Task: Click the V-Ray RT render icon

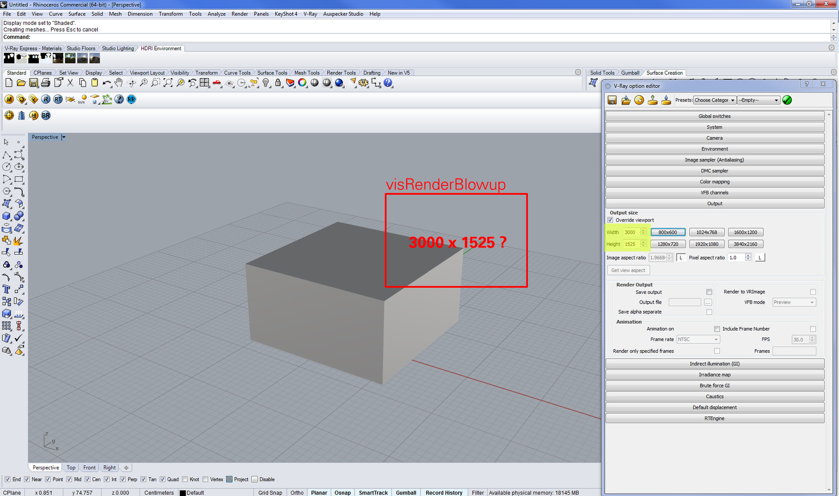Action: point(58,99)
